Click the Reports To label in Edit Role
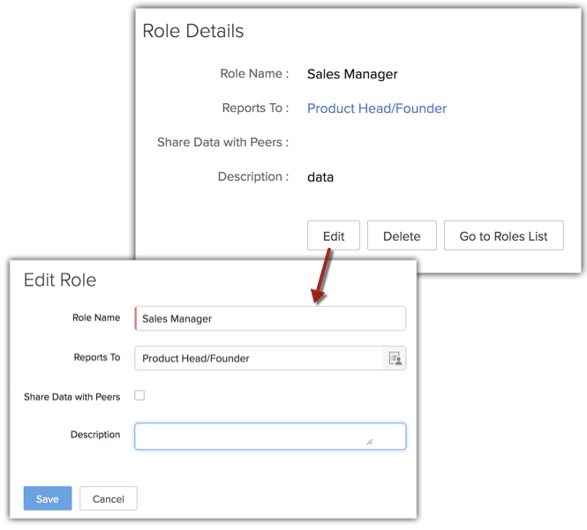 pyautogui.click(x=97, y=358)
